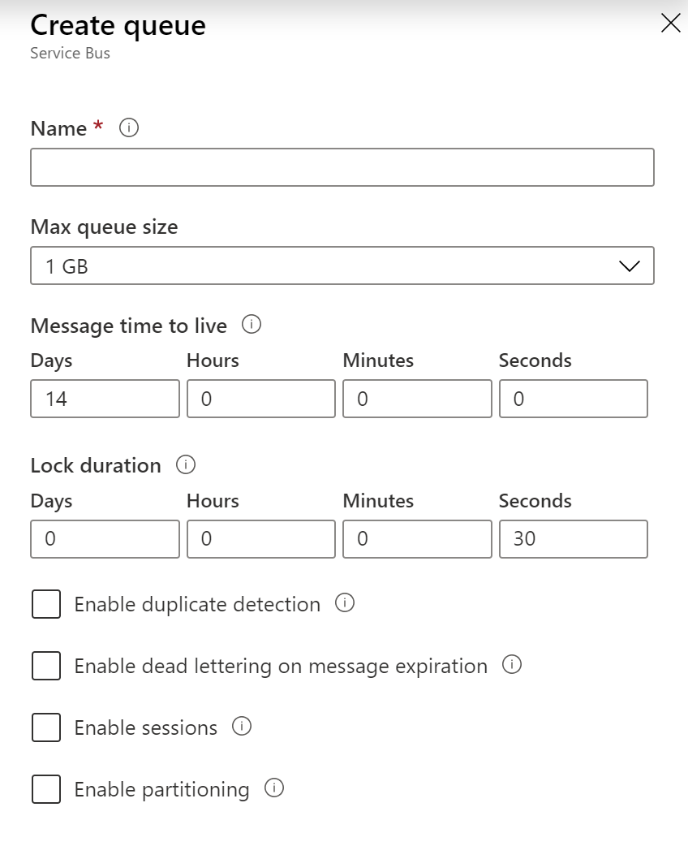This screenshot has width=688, height=859.
Task: Click info icon beside dead lettering option
Action: [x=512, y=665]
